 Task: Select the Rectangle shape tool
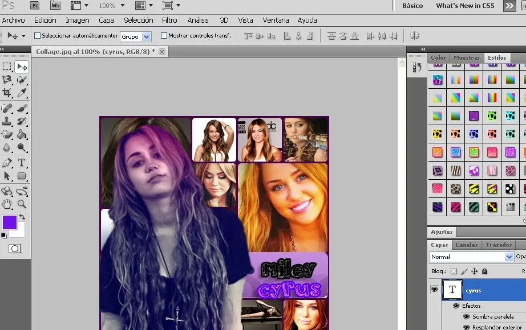pos(22,176)
